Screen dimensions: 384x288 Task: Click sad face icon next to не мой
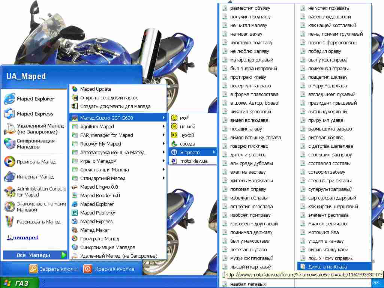point(174,127)
